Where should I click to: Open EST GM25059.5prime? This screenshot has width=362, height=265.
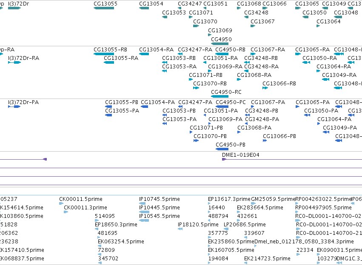273,199
